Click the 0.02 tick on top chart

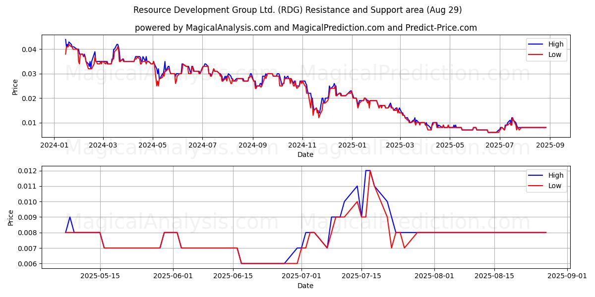[x=29, y=99]
